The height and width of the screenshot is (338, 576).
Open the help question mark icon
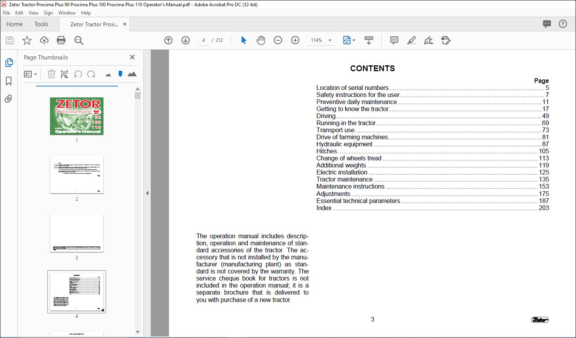tap(563, 24)
